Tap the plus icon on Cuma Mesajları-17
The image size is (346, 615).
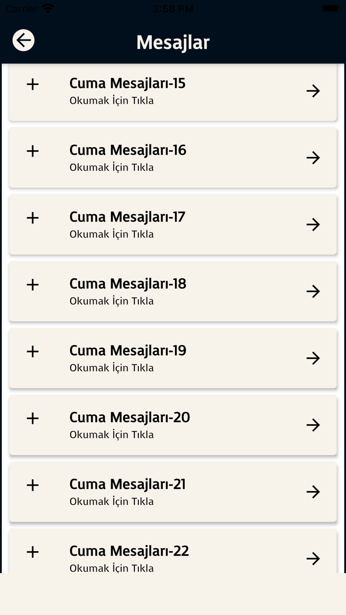point(32,218)
